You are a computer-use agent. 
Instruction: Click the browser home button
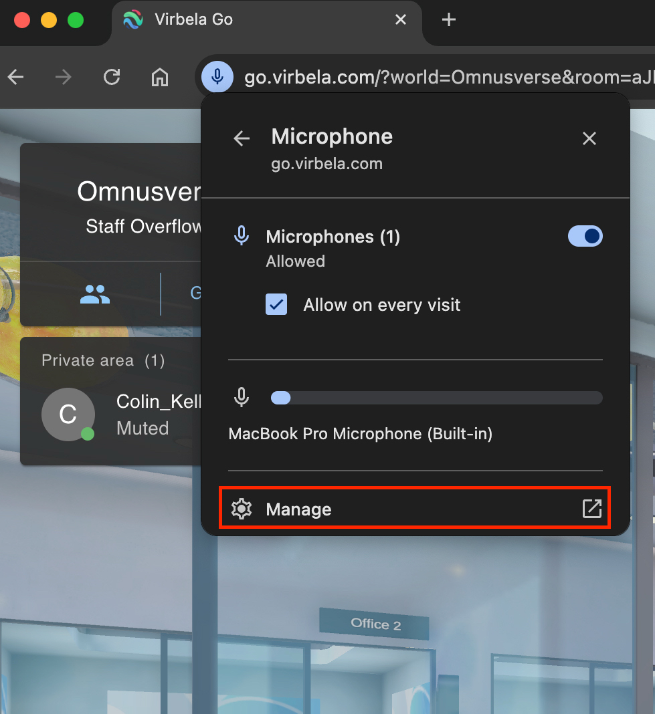point(159,78)
